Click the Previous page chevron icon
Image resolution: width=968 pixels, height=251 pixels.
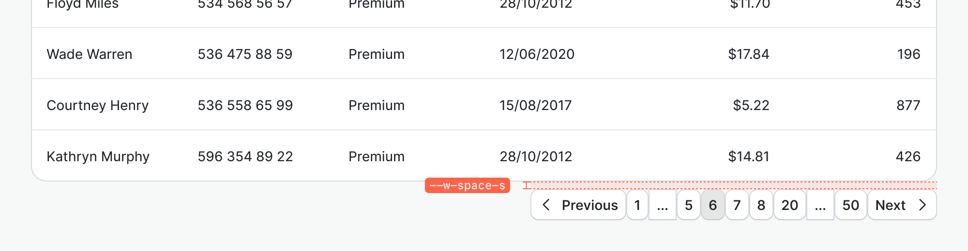546,205
